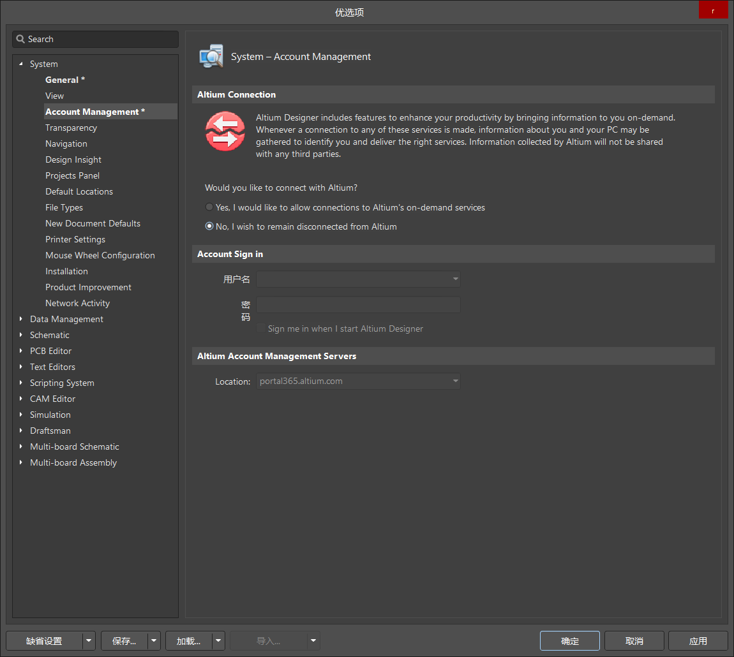Open the Navigation page
Viewport: 734px width, 657px height.
point(66,143)
